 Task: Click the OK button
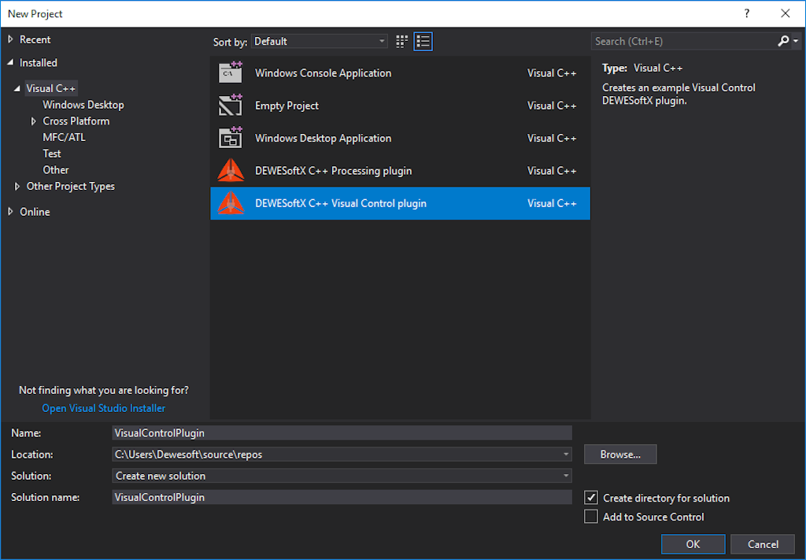693,544
